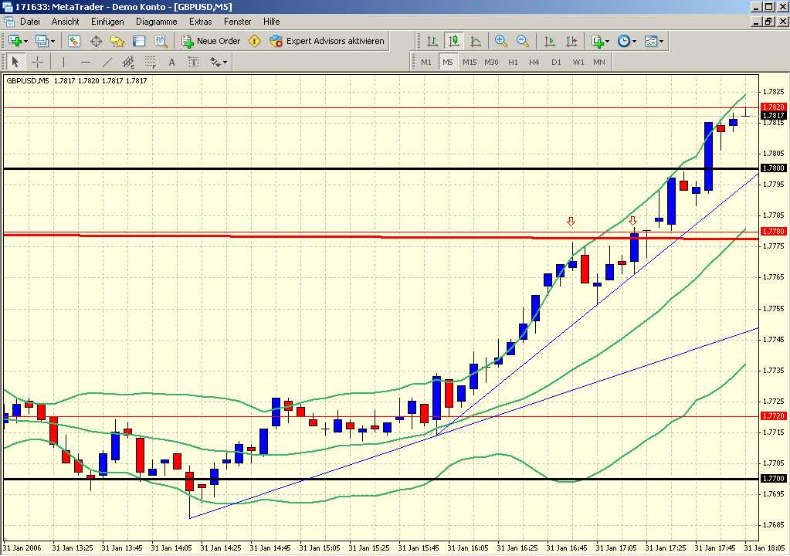The image size is (790, 556).
Task: Open the Market Watch window icon
Action: click(74, 41)
